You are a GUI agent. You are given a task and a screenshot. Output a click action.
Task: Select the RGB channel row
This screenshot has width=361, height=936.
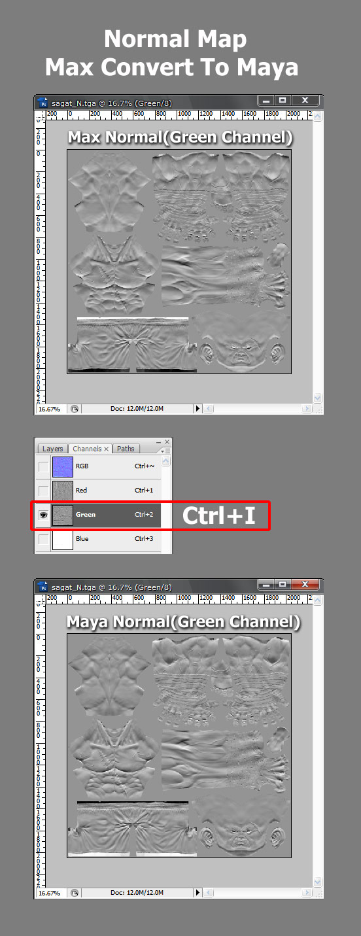pos(98,466)
